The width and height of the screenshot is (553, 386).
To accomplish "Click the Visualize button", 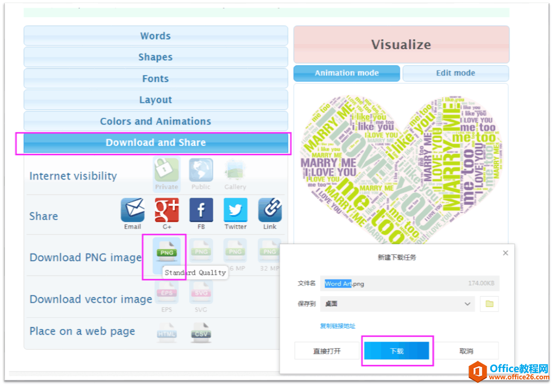I will pyautogui.click(x=401, y=44).
